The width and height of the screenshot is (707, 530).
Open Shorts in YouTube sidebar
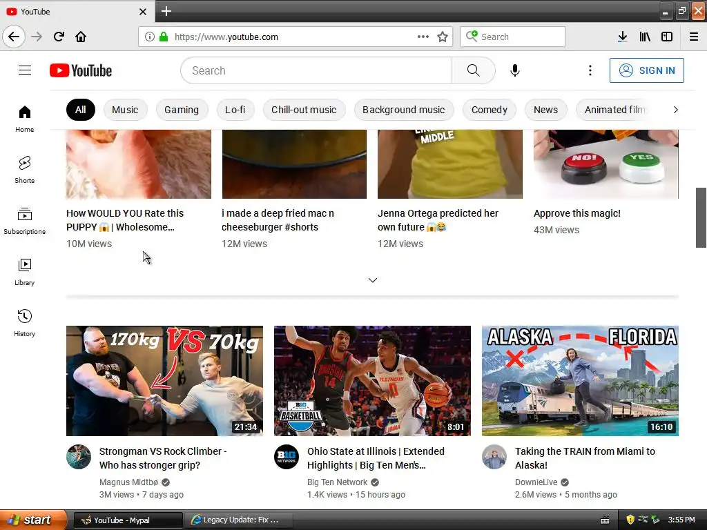pos(25,170)
